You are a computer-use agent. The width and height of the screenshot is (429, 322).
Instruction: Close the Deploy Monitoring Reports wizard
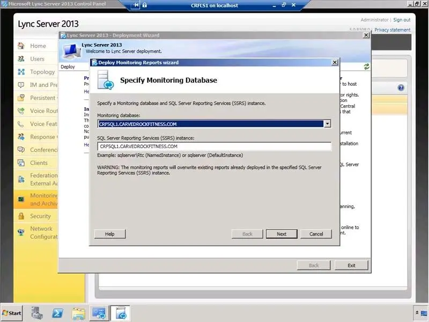(335, 62)
